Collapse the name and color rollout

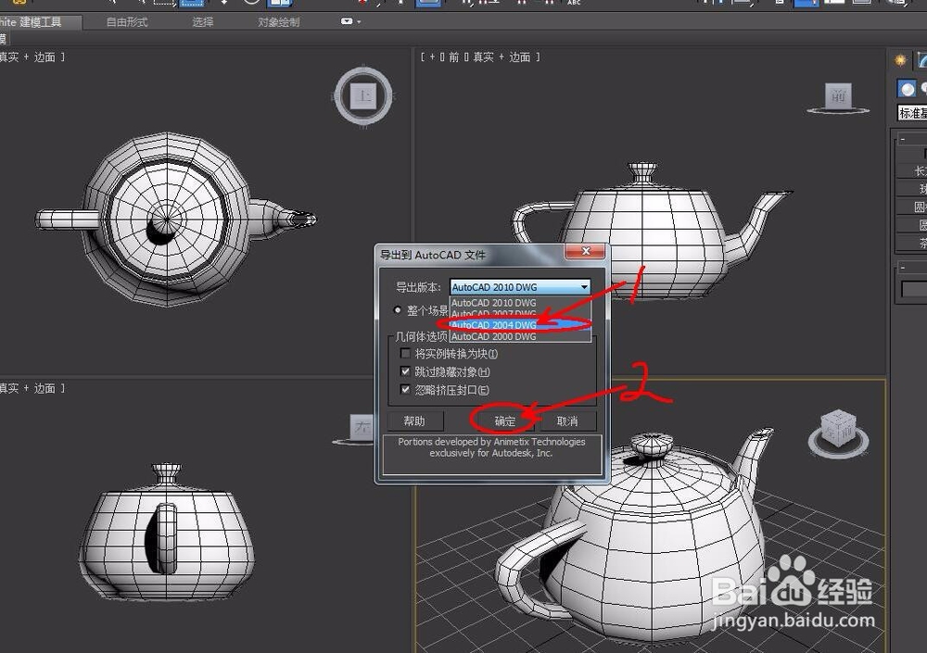click(910, 267)
